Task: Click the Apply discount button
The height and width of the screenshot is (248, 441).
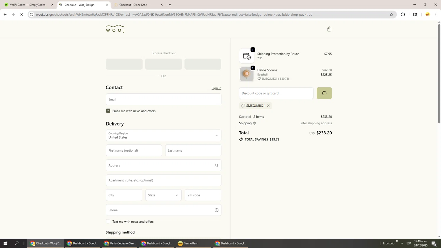Action: coord(324,93)
